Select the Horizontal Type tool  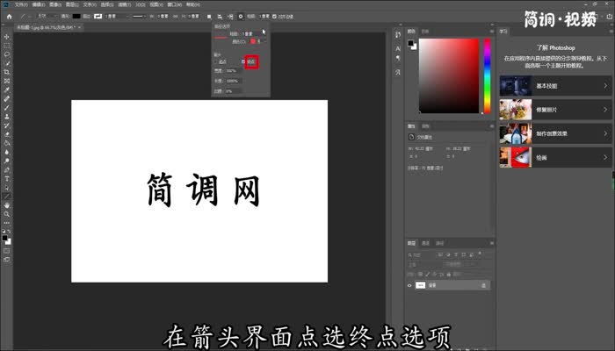point(6,178)
